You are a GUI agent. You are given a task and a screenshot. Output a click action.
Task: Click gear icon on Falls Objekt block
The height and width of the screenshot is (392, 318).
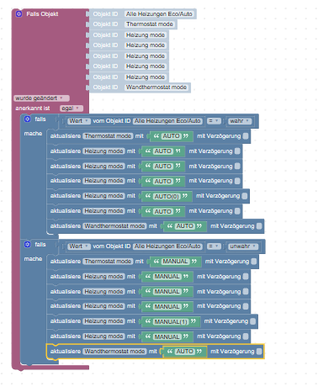click(19, 13)
